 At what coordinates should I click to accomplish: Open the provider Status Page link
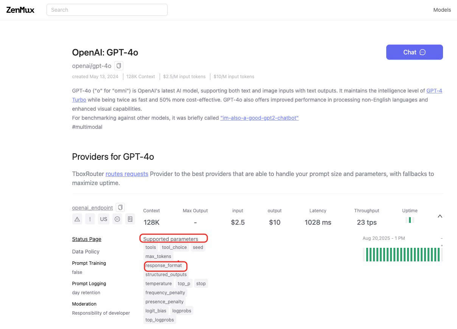[x=87, y=239]
